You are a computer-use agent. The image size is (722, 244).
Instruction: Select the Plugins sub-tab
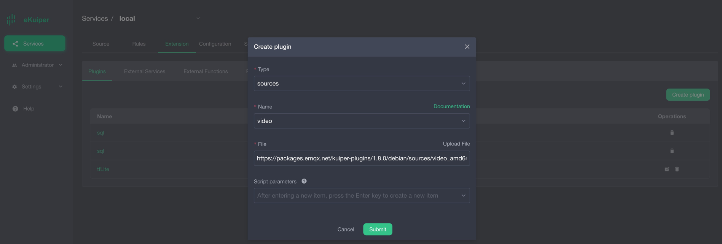pos(97,71)
